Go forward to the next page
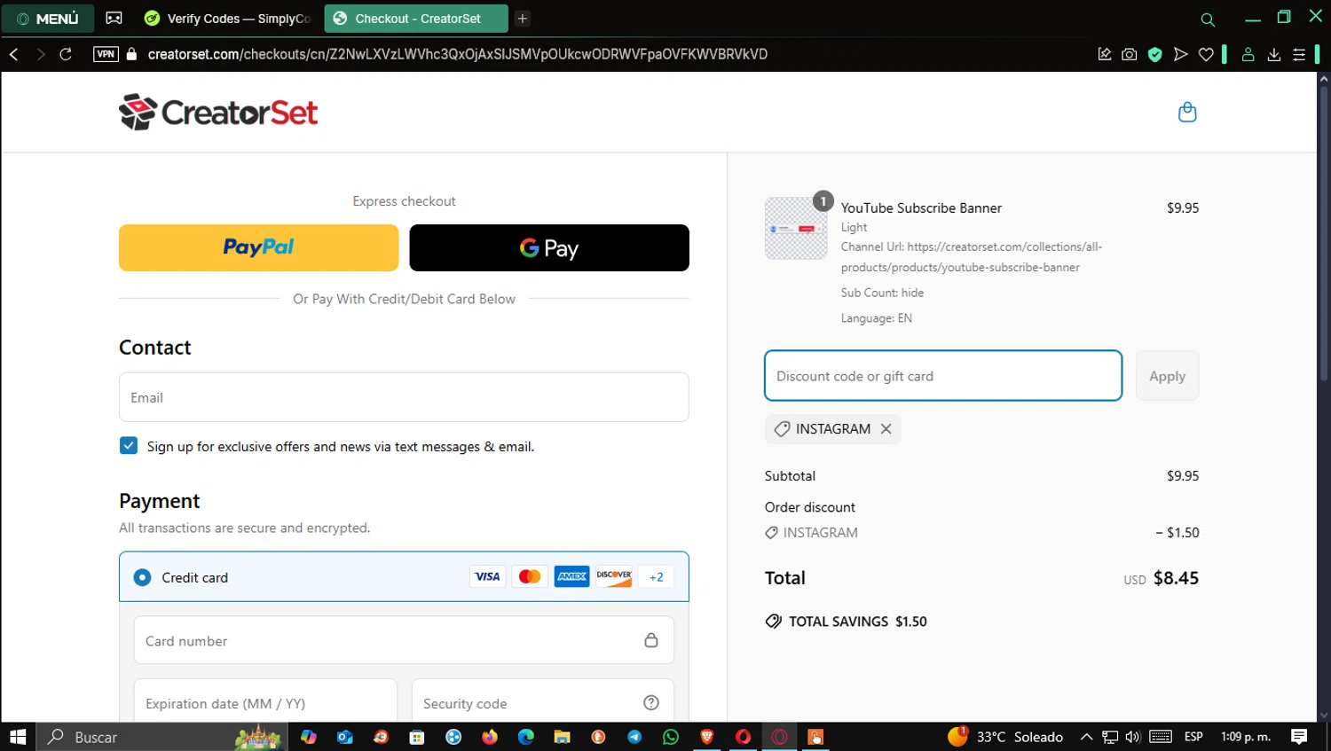The image size is (1331, 751). 40,54
